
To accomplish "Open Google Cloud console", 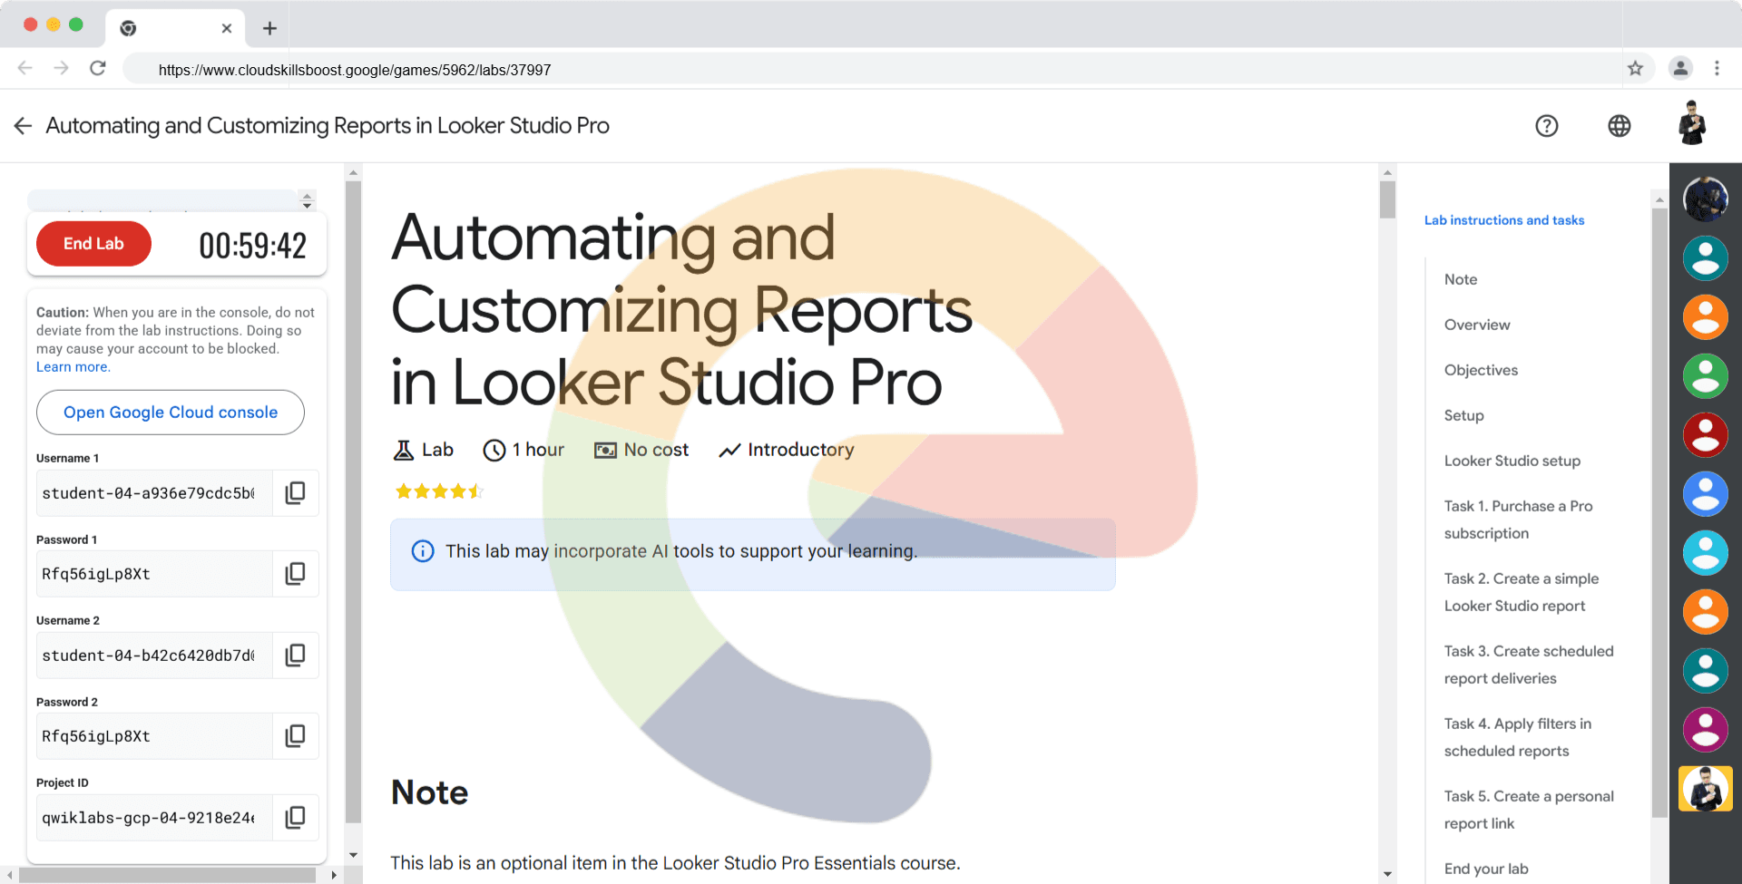I will [x=171, y=413].
